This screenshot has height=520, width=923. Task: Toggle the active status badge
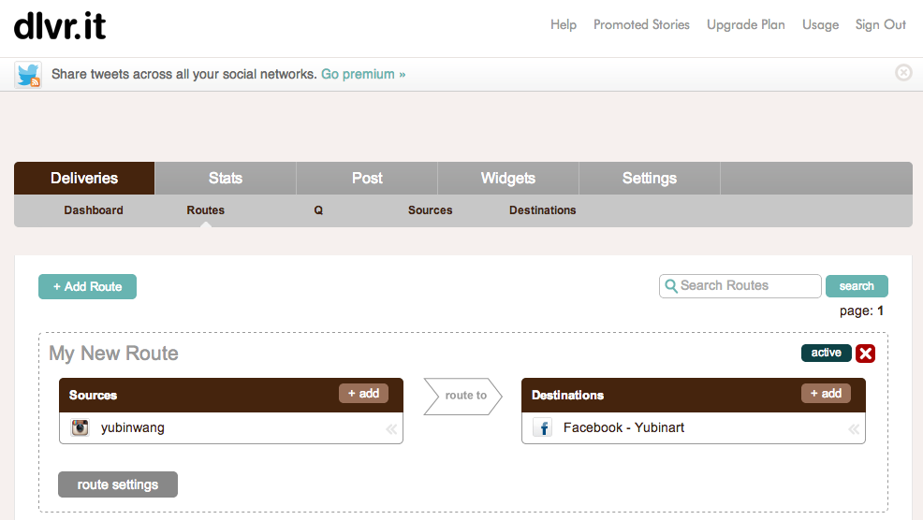826,353
